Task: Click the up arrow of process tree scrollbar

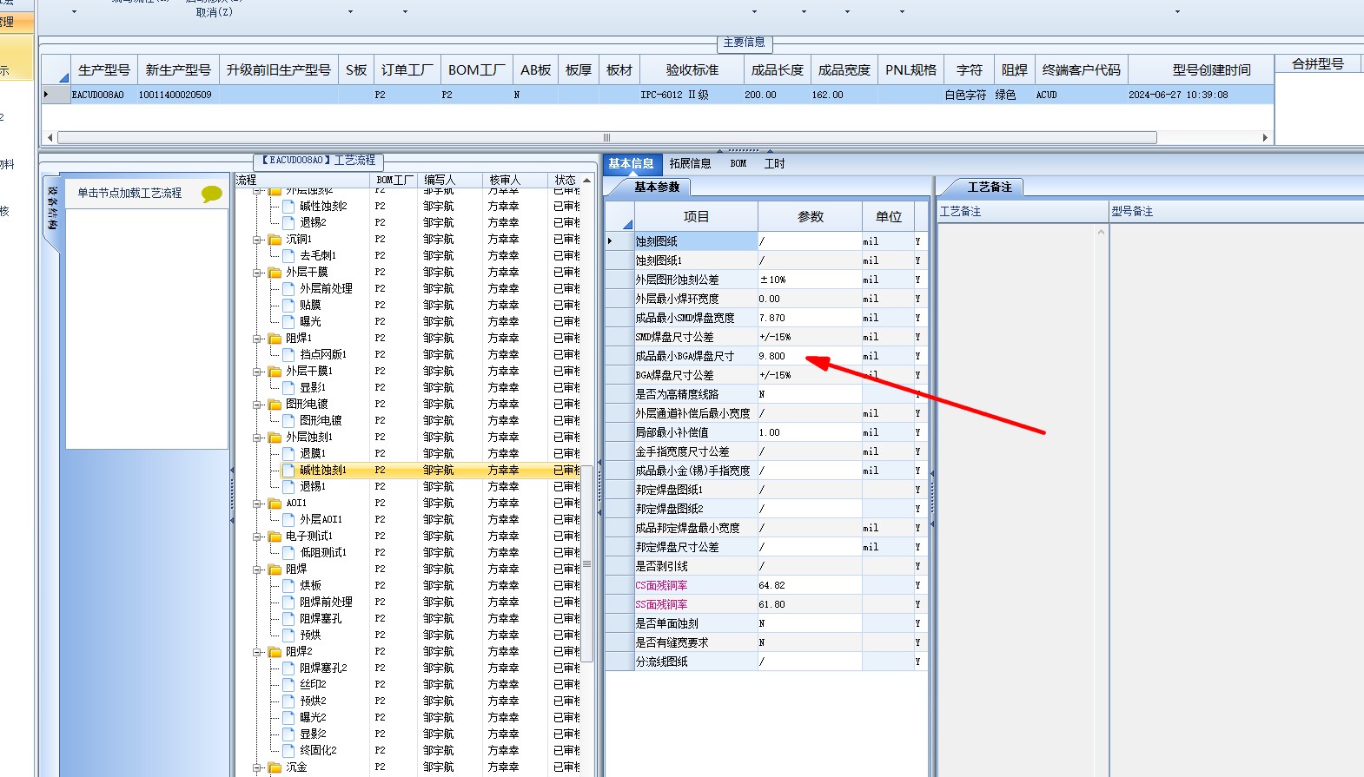Action: pos(587,181)
